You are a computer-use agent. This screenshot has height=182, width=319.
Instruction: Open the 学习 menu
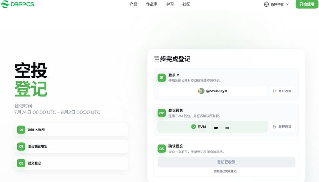[x=170, y=4]
